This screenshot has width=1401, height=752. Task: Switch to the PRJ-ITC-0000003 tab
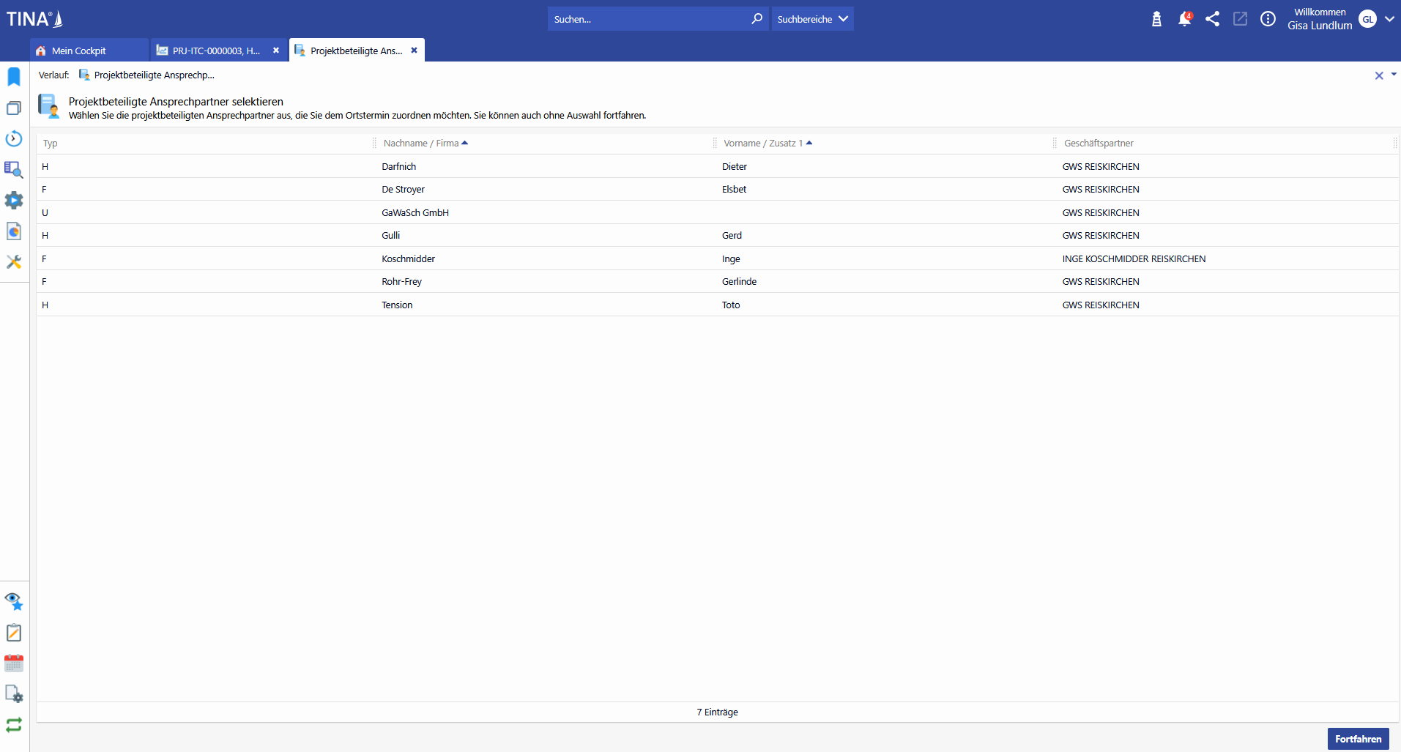pyautogui.click(x=215, y=51)
